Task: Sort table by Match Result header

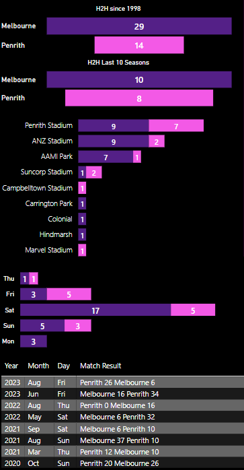Action: [101, 366]
